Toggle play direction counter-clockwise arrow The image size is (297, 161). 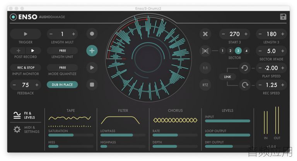244,68
